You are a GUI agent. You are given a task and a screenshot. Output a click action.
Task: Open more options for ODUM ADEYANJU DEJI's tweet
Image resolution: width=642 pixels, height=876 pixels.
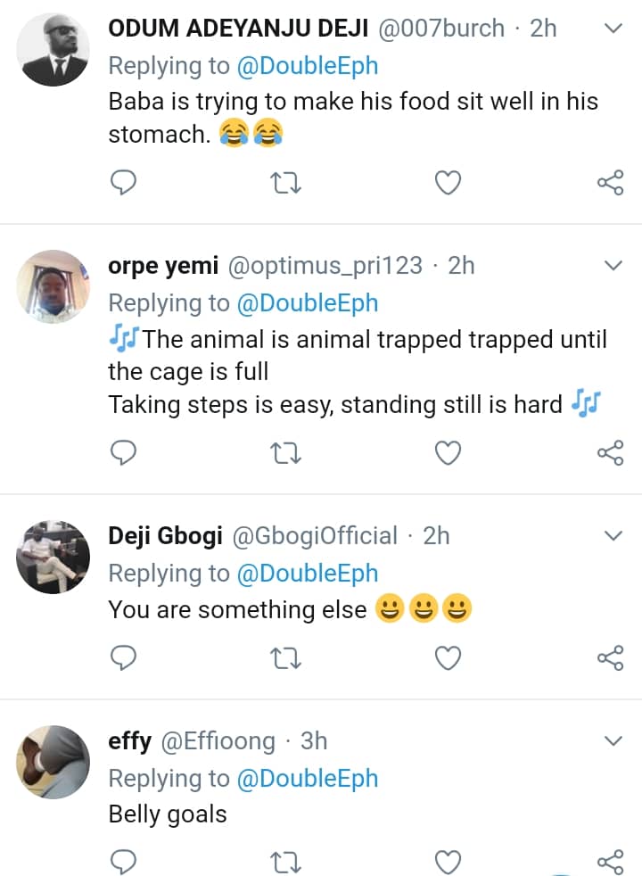[x=613, y=29]
